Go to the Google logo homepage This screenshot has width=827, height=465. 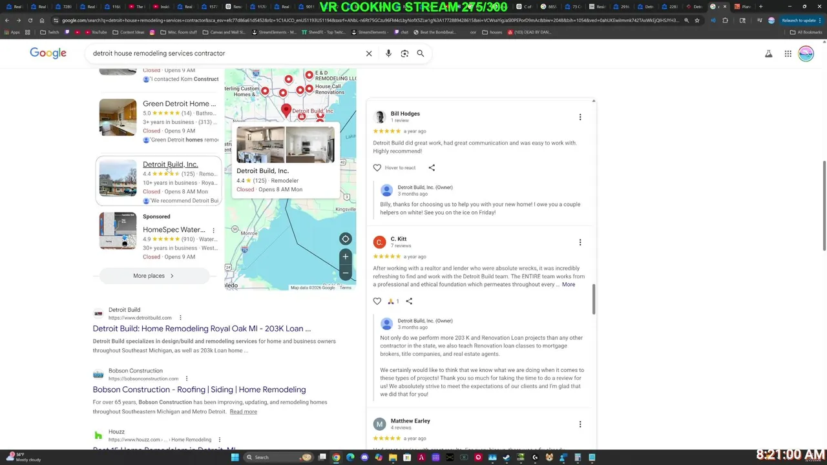click(x=48, y=53)
